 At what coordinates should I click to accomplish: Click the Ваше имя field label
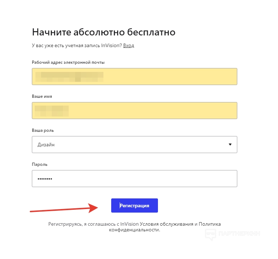[x=42, y=96]
